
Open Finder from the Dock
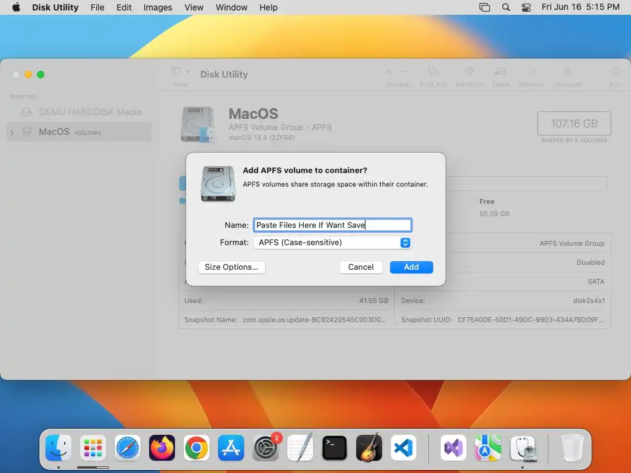coord(59,448)
